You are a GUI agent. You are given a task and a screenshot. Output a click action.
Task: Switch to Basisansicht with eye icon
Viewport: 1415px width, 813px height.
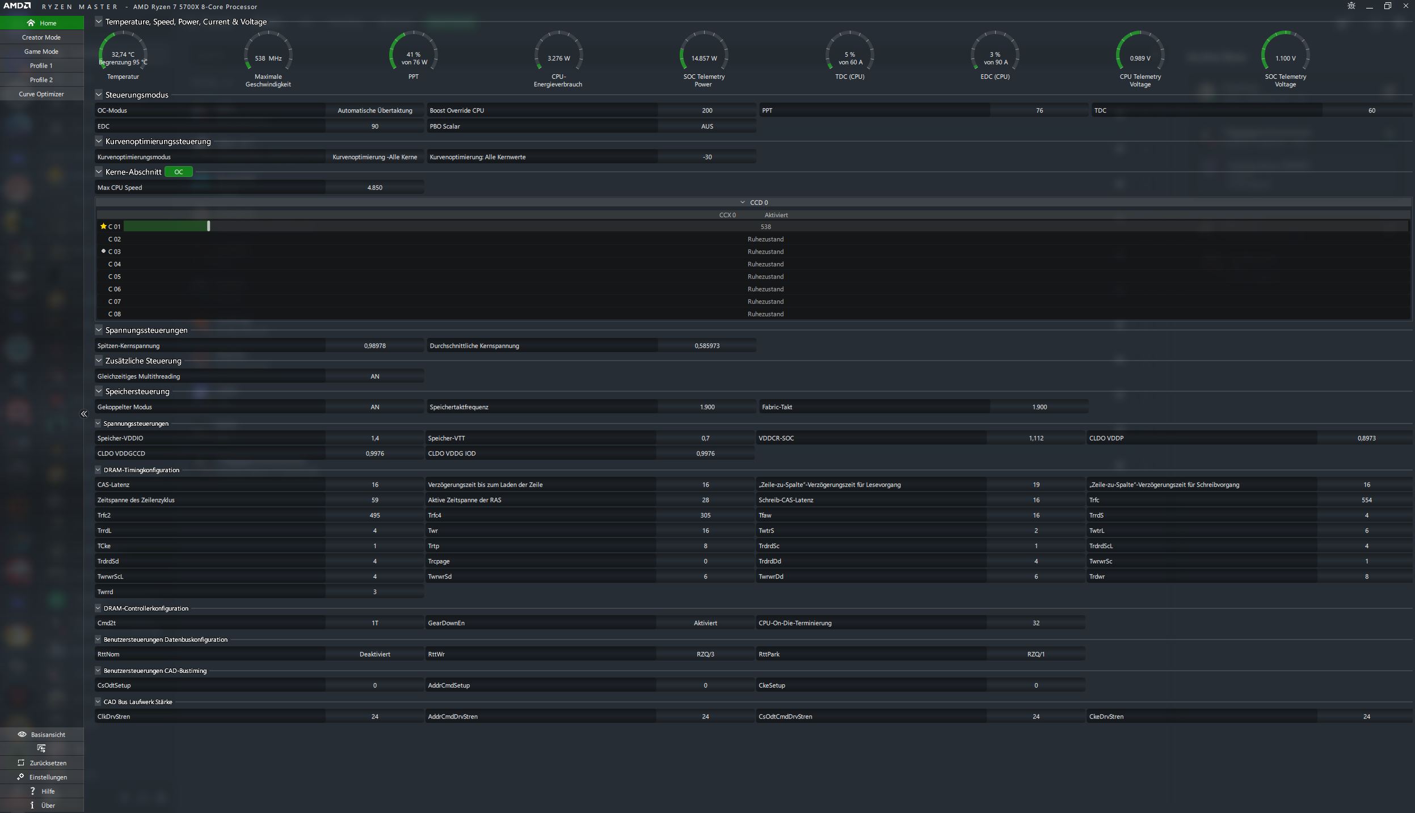click(22, 734)
